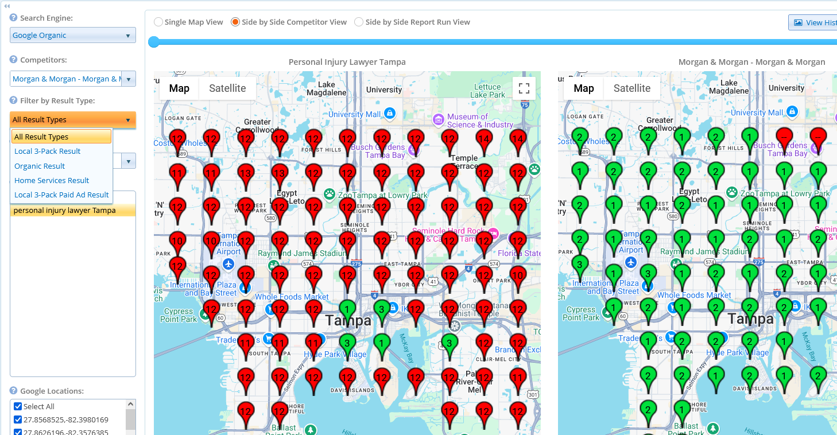Click the blue slider handle under view options

153,42
